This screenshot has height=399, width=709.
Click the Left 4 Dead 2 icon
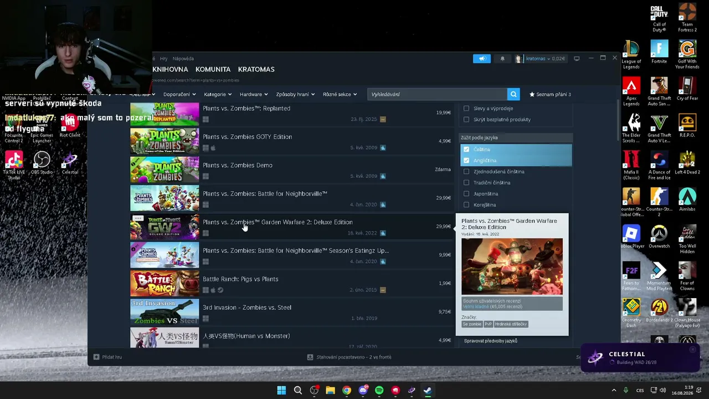pos(687,163)
